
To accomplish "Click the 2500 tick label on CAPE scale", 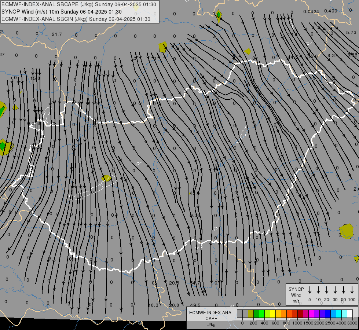I will point(330,323).
